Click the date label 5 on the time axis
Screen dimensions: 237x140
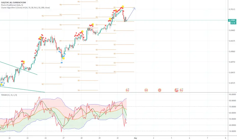[171, 138]
